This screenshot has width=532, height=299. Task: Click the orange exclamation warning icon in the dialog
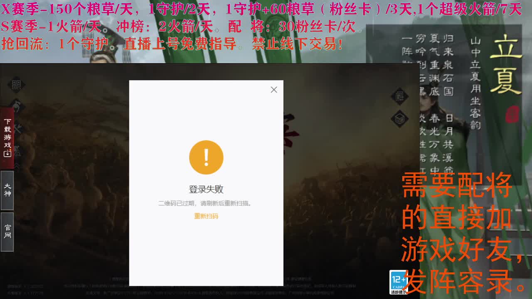point(207,157)
